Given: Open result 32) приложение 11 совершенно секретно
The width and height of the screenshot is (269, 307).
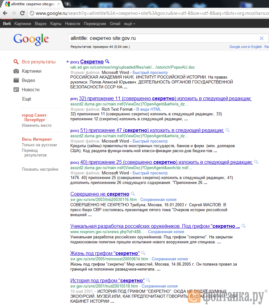Looking at the screenshot, I should tap(165, 99).
